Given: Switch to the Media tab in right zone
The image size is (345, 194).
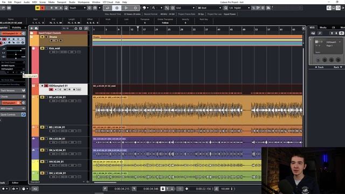Looking at the screenshot, I should 323,27.
